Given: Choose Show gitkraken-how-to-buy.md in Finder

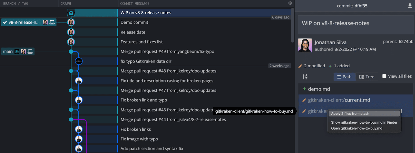Looking at the screenshot, I should click(x=364, y=122).
